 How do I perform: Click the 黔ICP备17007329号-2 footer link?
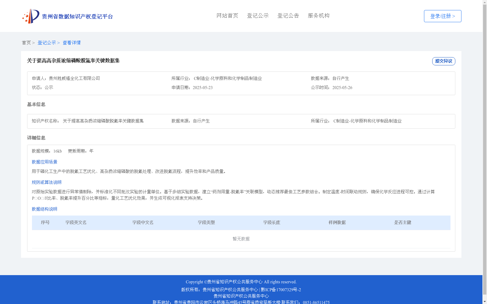click(x=281, y=290)
